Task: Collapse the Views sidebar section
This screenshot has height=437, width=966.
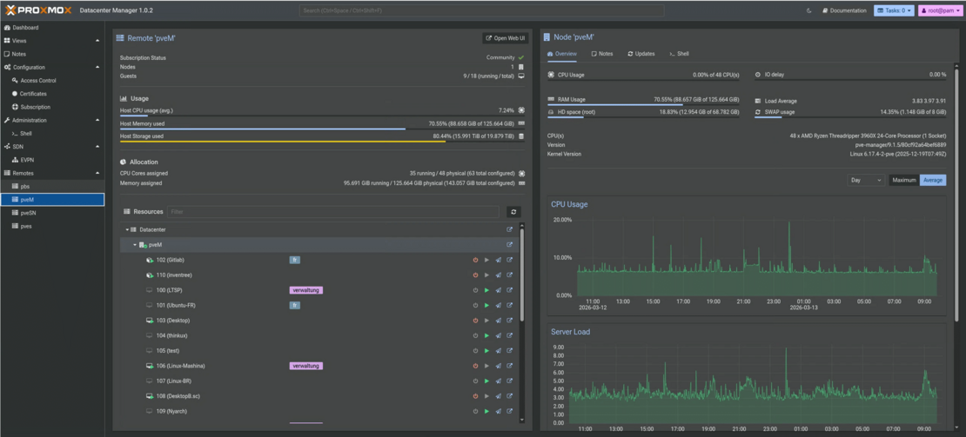Action: pos(97,41)
